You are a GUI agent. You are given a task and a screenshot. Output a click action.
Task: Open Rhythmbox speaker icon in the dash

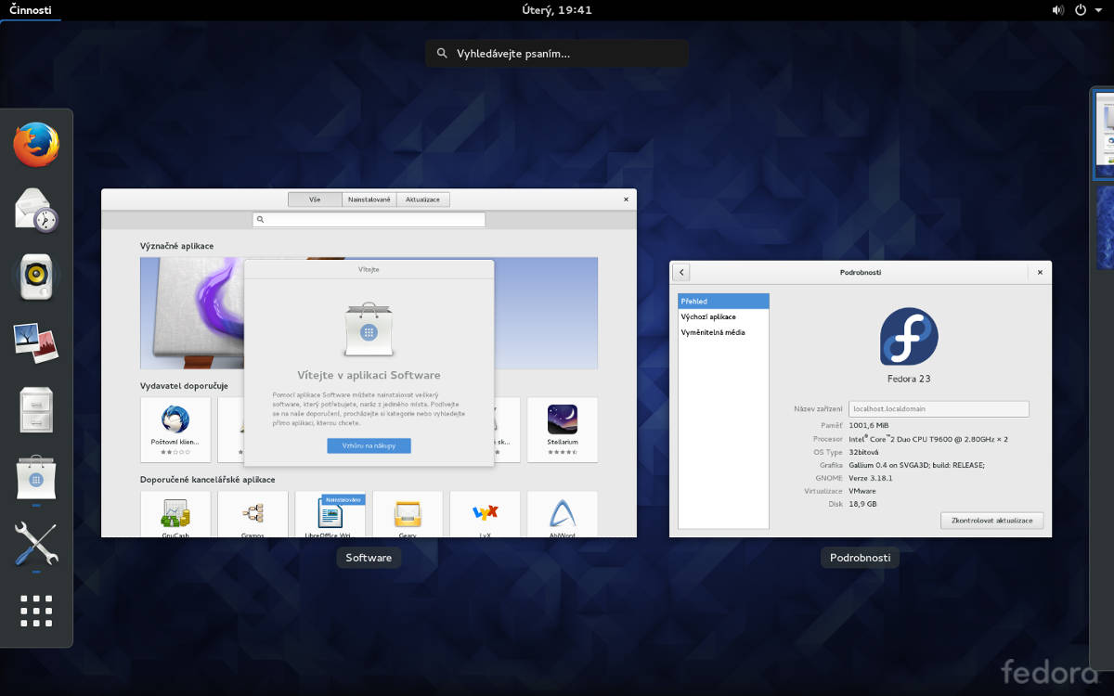(36, 275)
